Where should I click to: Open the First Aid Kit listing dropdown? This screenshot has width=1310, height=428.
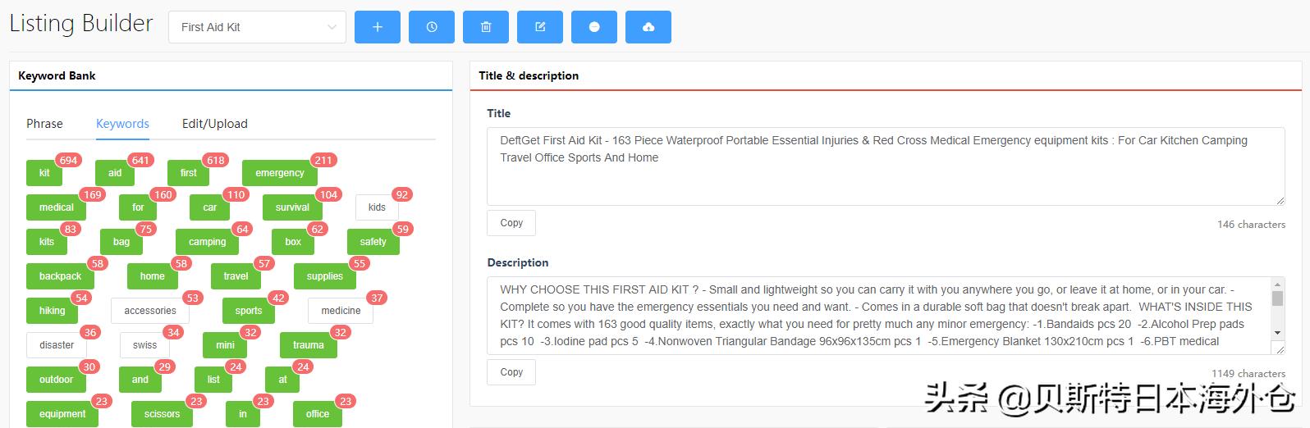tap(258, 27)
